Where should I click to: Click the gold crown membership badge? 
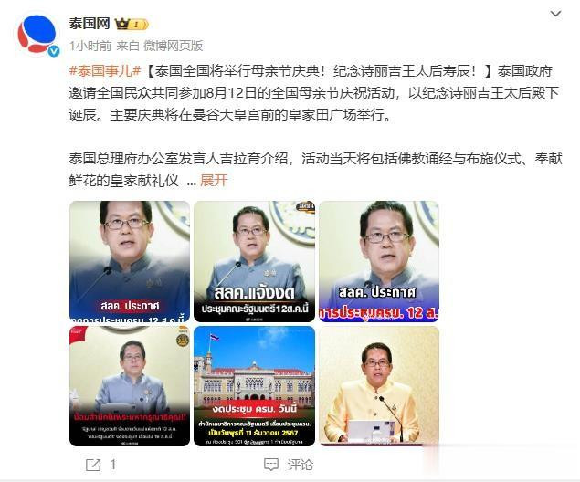pyautogui.click(x=132, y=25)
